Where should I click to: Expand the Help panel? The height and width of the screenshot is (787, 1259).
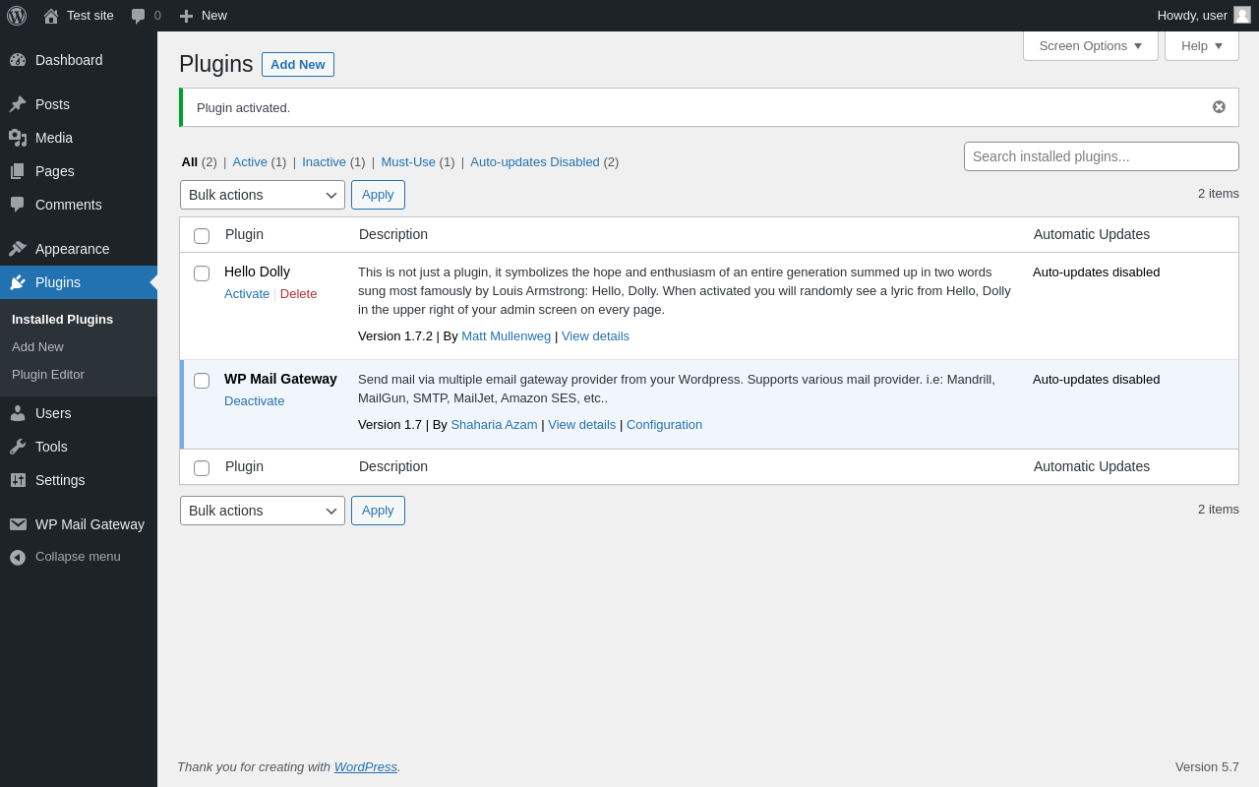tap(1201, 45)
